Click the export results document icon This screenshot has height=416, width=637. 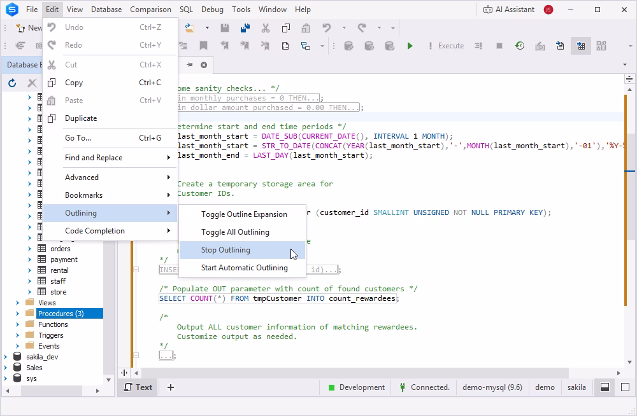pyautogui.click(x=560, y=46)
